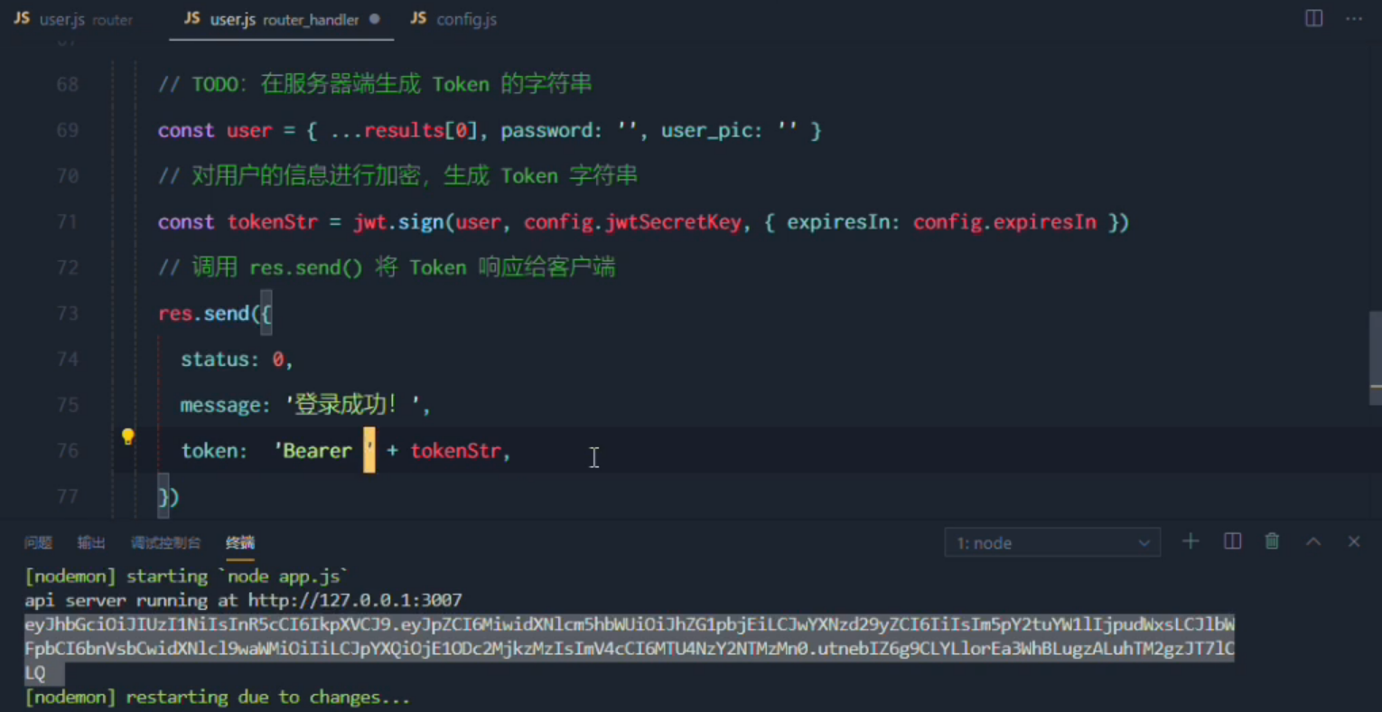Click line number 71 in the gutter
This screenshot has height=712, width=1382.
click(68, 221)
